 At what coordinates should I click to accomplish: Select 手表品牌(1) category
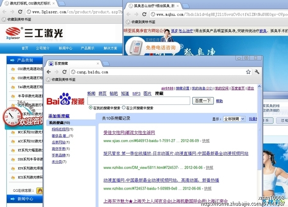(61, 155)
